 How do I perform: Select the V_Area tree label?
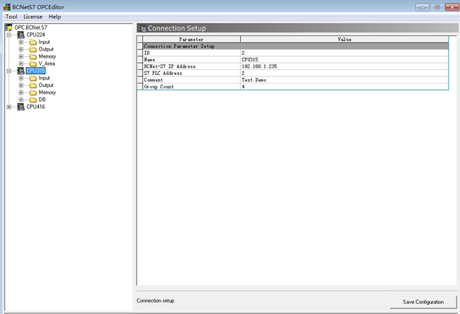click(47, 64)
